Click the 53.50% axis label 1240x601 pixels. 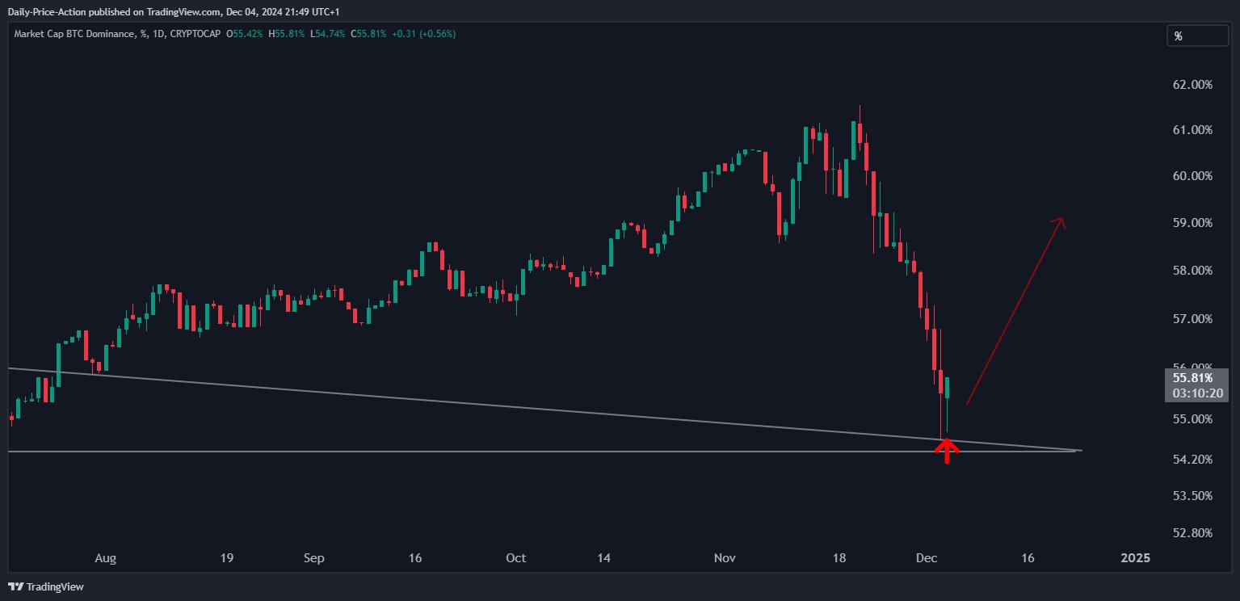tap(1192, 495)
